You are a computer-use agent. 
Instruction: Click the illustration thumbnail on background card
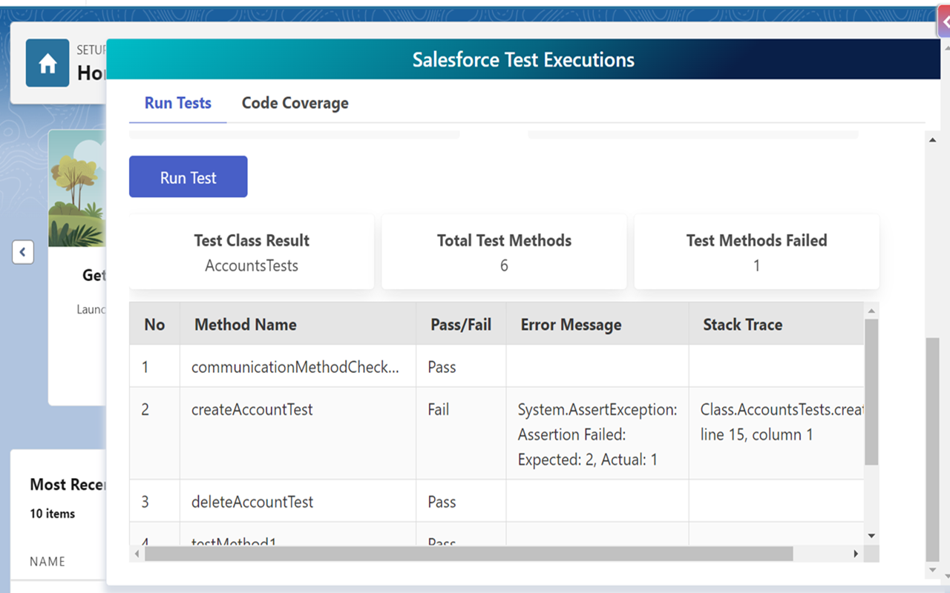[x=77, y=188]
